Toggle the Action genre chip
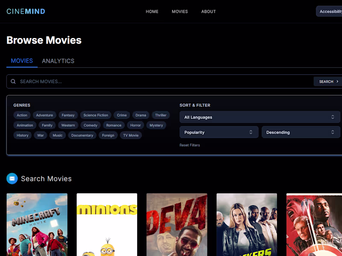 pos(22,115)
